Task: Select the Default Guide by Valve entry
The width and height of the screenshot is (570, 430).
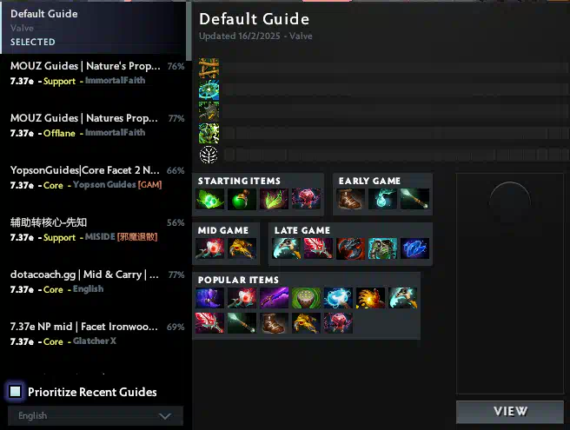Action: (x=94, y=28)
